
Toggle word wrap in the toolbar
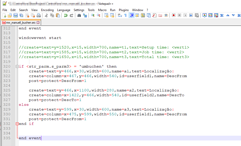[120, 15]
